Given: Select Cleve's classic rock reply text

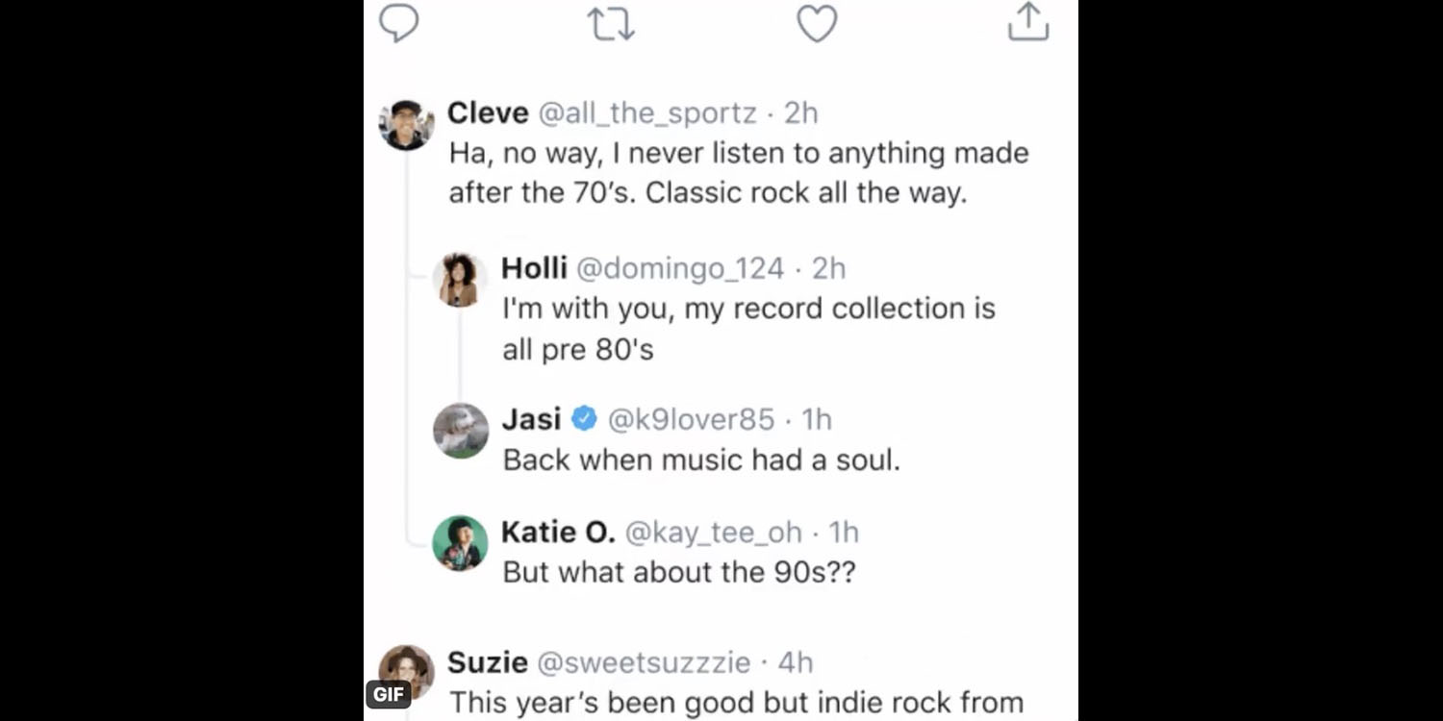Looking at the screenshot, I should tap(738, 173).
